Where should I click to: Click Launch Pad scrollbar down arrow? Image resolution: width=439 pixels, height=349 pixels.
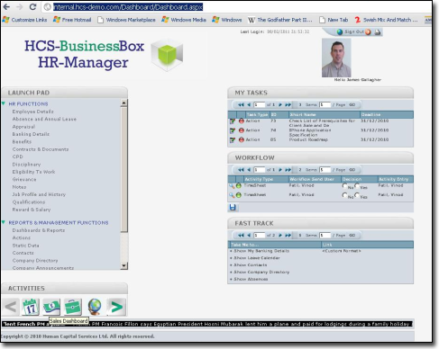tap(123, 265)
